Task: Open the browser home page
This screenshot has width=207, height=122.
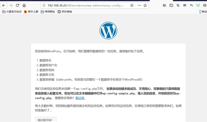Action: click(24, 5)
